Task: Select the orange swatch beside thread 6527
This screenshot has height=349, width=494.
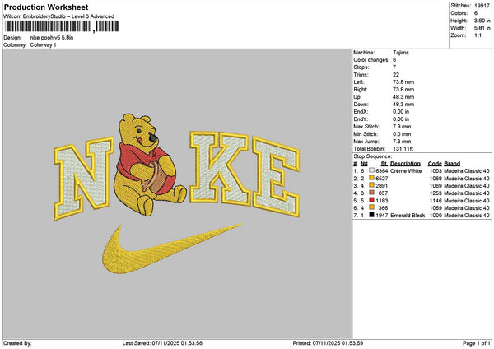Action: click(x=371, y=178)
